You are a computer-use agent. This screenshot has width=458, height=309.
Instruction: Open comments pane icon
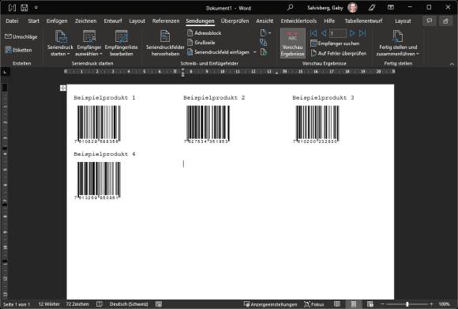point(430,21)
